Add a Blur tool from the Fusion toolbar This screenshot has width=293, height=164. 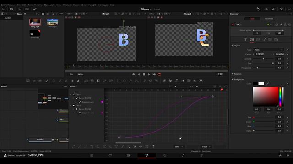click(78, 81)
